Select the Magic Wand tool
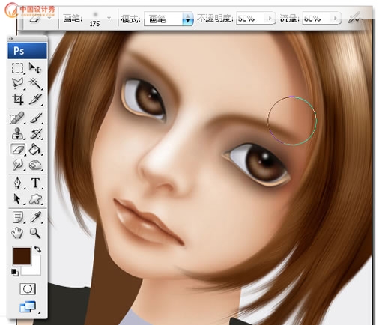This screenshot has height=325, width=382. [x=35, y=83]
